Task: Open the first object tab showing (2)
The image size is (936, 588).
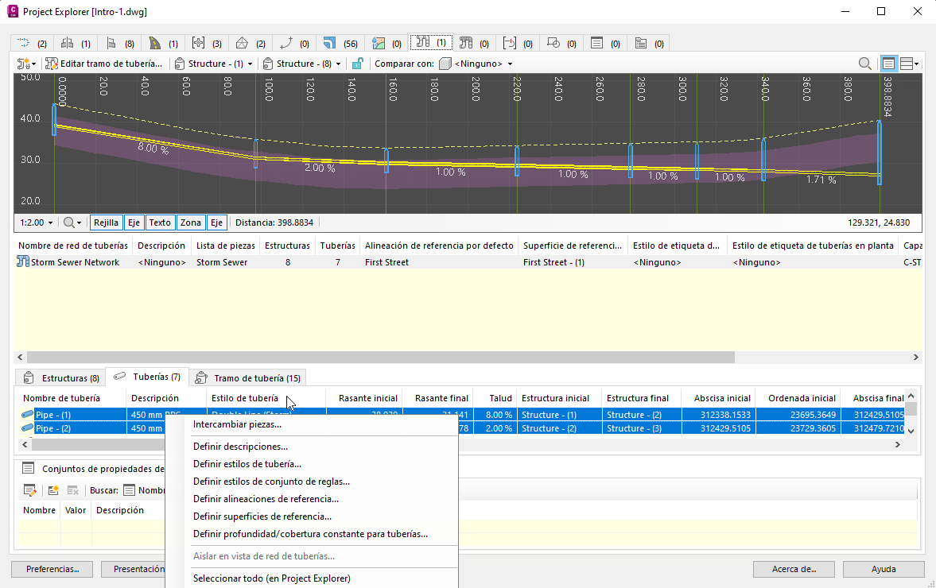Action: click(32, 43)
